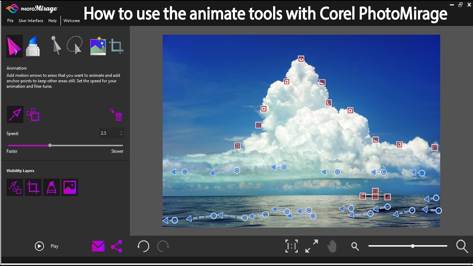
Task: Activate the Motion Arrows tool
Action: tap(15, 115)
